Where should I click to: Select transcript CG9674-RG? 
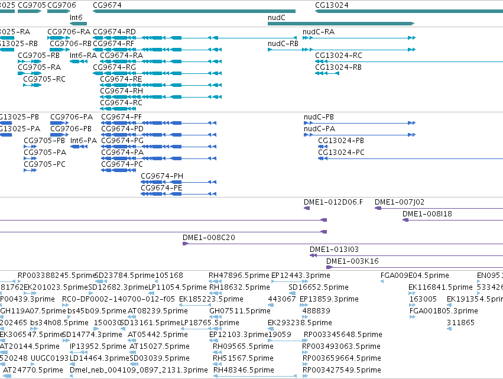114,67
